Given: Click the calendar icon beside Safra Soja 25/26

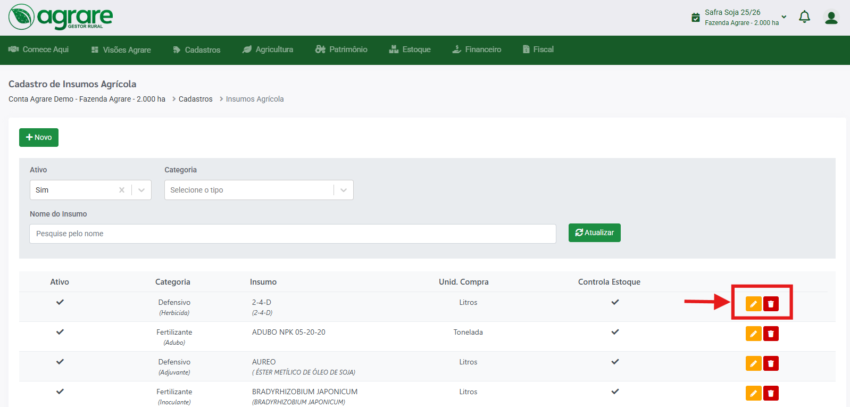Looking at the screenshot, I should pyautogui.click(x=695, y=18).
